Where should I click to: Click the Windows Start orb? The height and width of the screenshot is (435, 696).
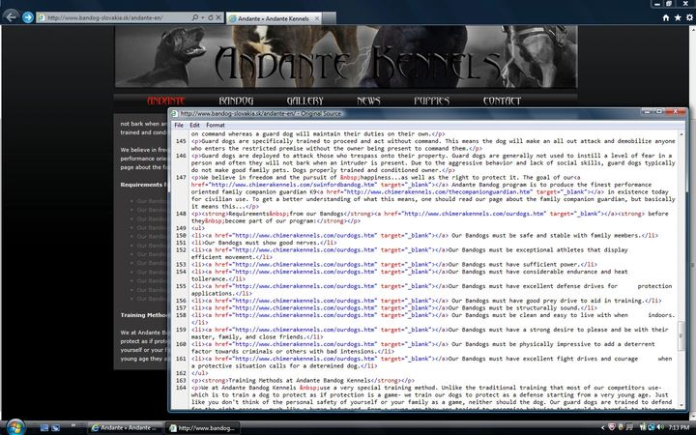point(16,426)
